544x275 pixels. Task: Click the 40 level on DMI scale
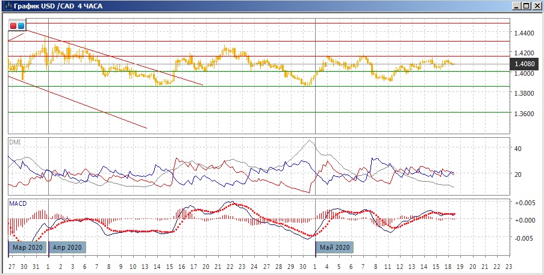tap(517, 148)
